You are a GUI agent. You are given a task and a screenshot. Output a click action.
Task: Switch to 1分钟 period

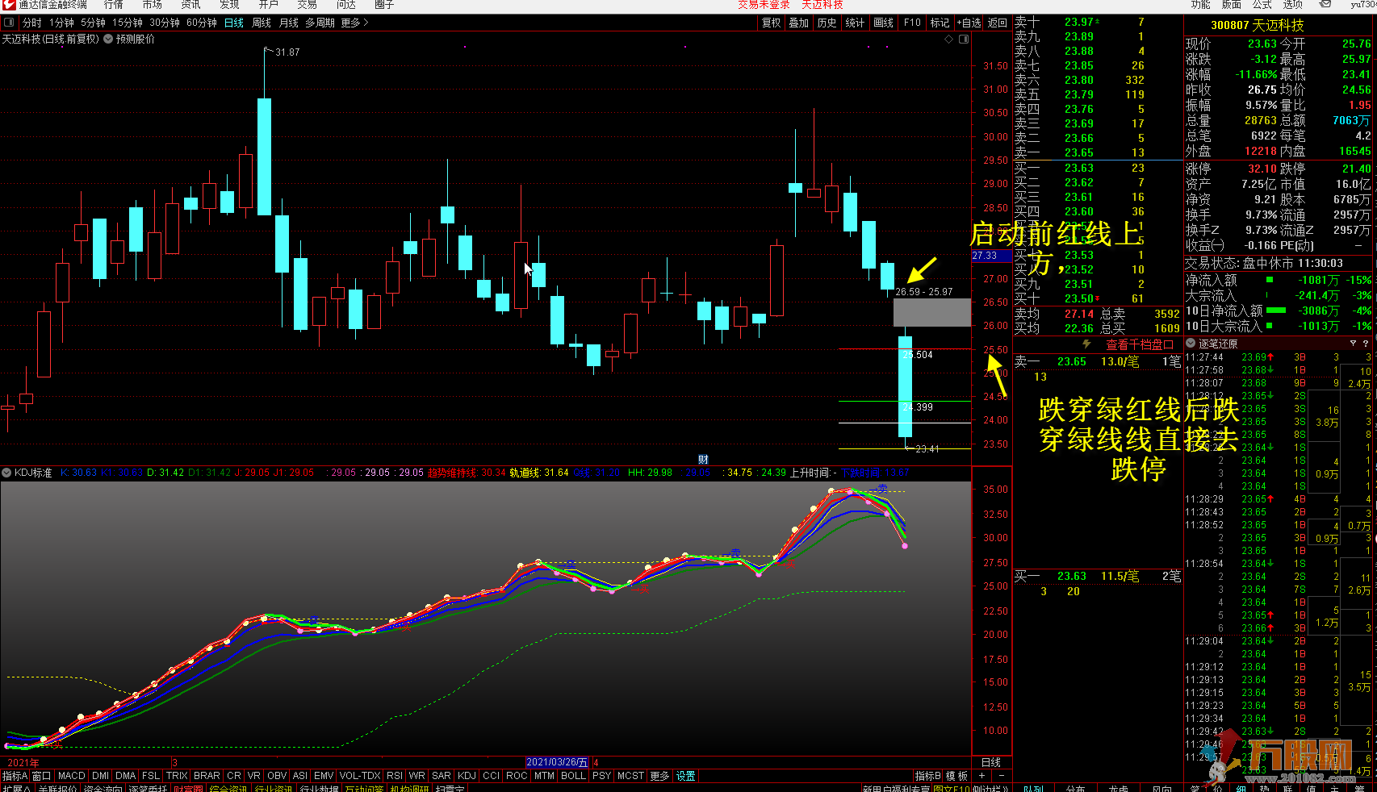tap(61, 23)
